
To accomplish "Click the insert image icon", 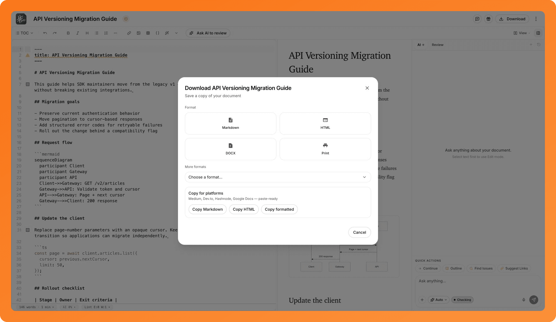I will click(x=138, y=33).
